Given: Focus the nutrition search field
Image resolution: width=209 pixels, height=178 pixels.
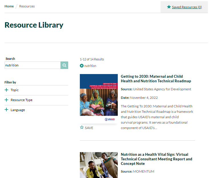Looking at the screenshot, I should 33,65.
